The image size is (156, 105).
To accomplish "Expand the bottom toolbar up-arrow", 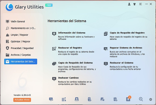I will [x=151, y=99].
